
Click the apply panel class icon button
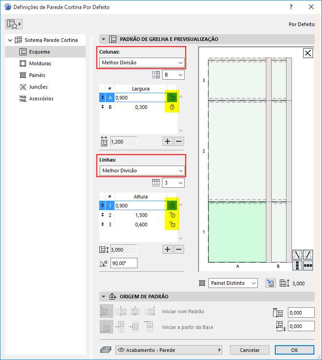pyautogui.click(x=270, y=283)
